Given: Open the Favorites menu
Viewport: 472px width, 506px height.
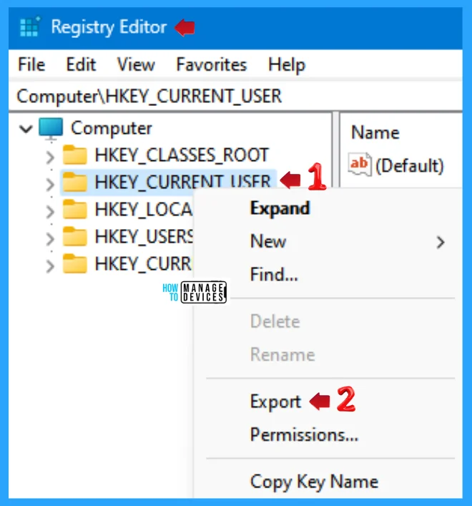Looking at the screenshot, I should [211, 64].
